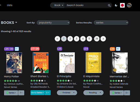Expand the BOOKS heading dropdown
Screen dimensions: 140x102
tap(9, 23)
